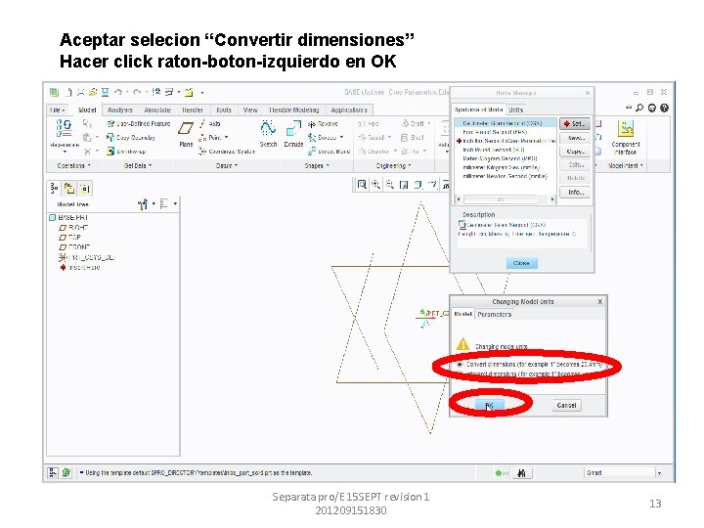
Task: Expand the Operations group dropdown
Action: pyautogui.click(x=74, y=165)
